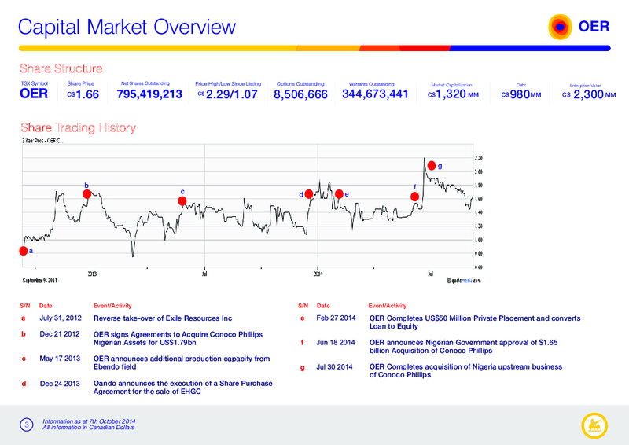The width and height of the screenshot is (629, 445).
Task: Click the date Jul 30 2014
Action: click(334, 366)
